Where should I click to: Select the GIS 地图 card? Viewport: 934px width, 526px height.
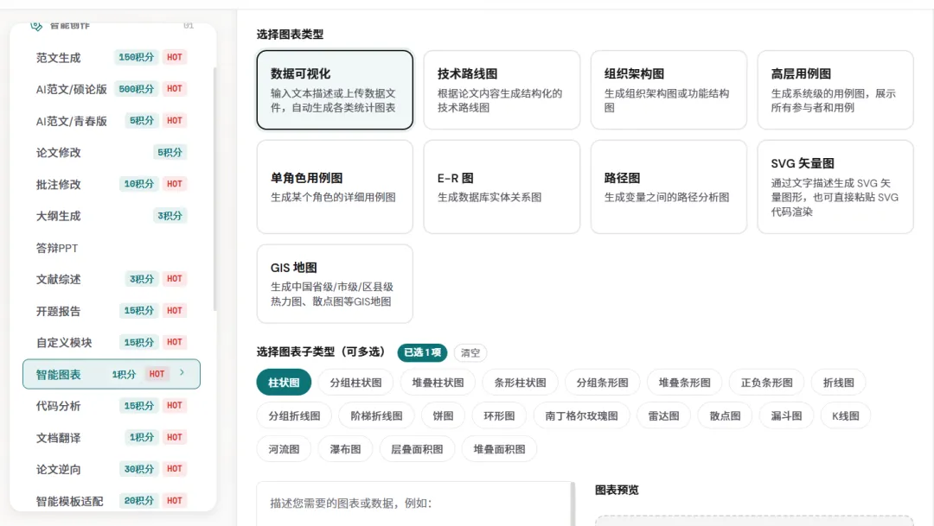(335, 284)
